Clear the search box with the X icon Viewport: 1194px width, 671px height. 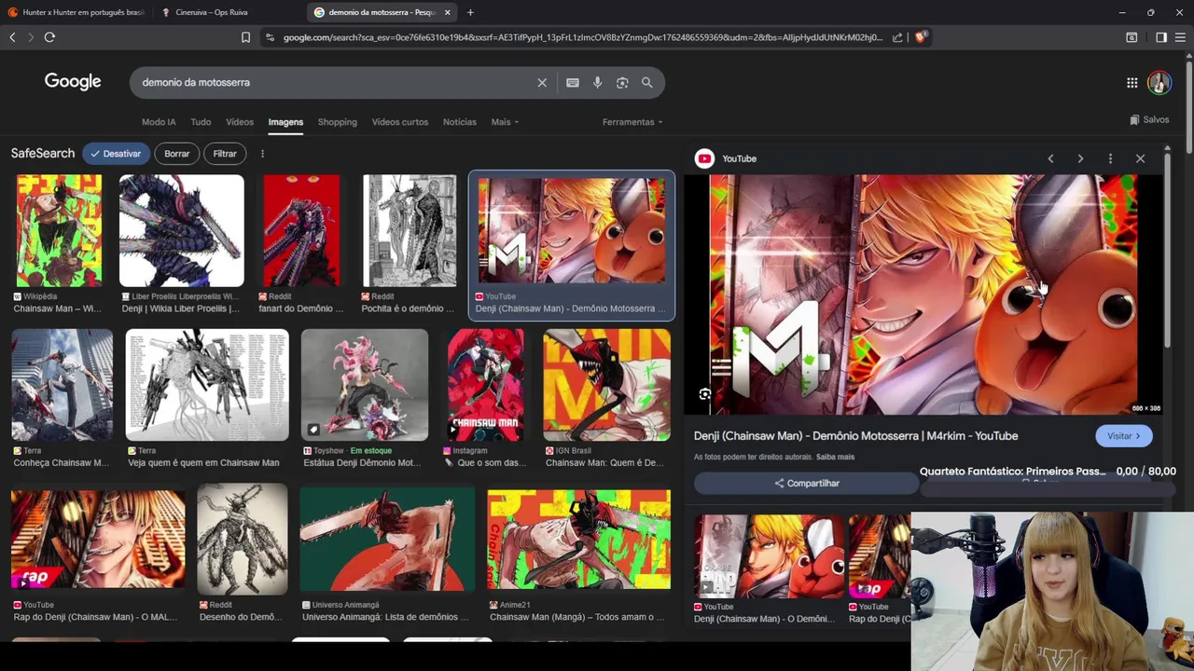(542, 82)
